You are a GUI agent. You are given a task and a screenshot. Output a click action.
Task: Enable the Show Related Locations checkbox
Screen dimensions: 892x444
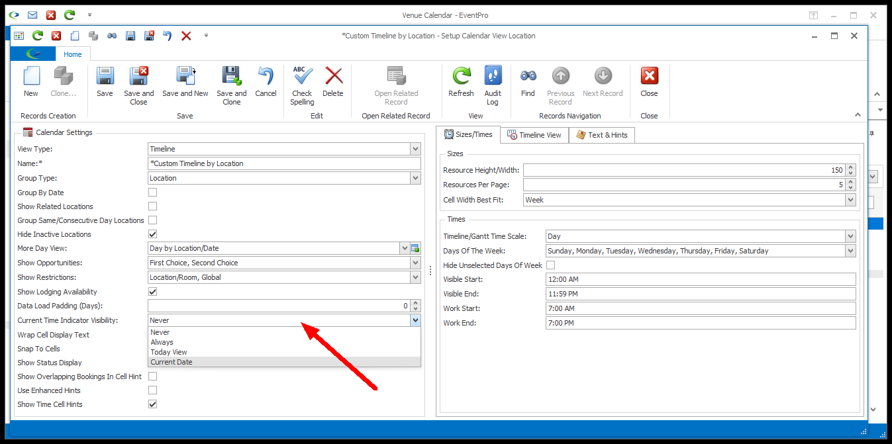153,206
